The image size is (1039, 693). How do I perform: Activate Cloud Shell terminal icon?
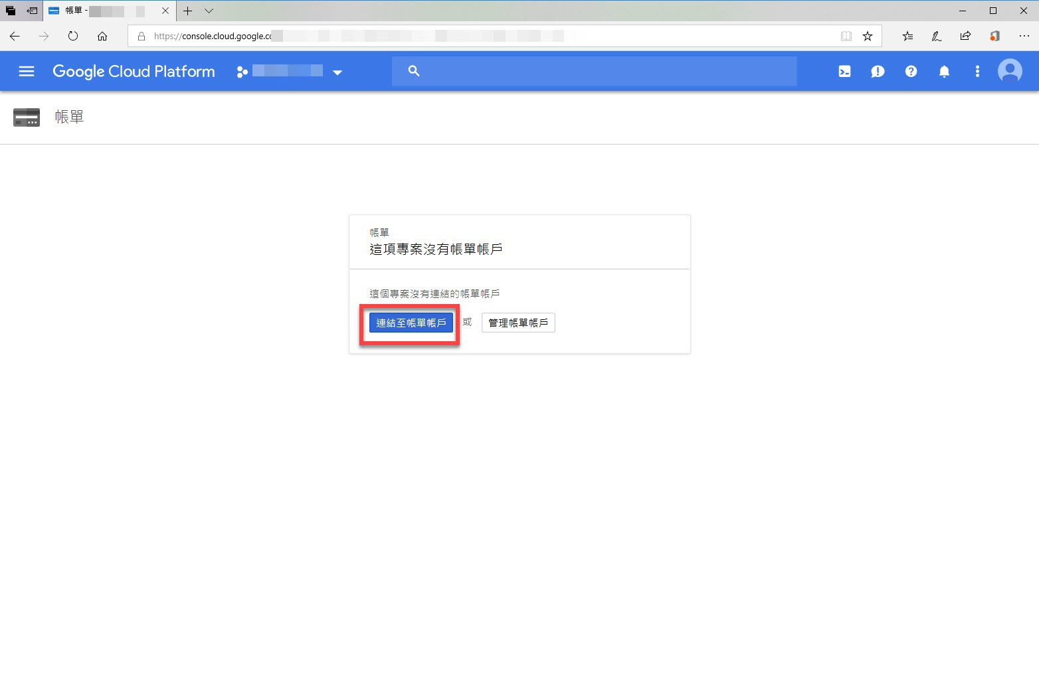point(844,72)
